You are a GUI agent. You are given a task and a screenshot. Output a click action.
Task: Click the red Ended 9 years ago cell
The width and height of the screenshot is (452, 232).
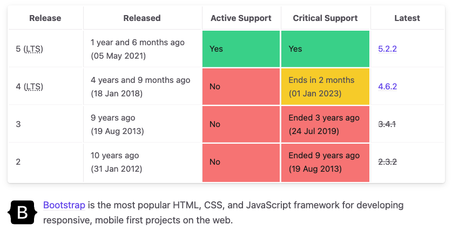tap(325, 161)
